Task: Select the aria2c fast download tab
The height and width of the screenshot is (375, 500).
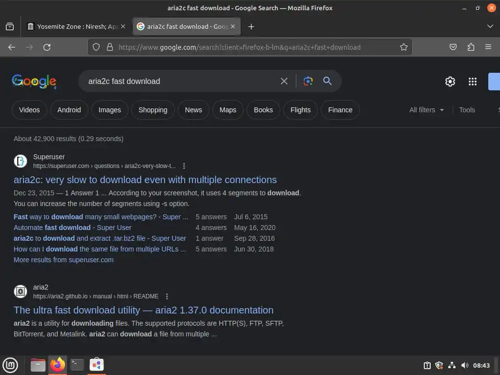Action: click(187, 26)
